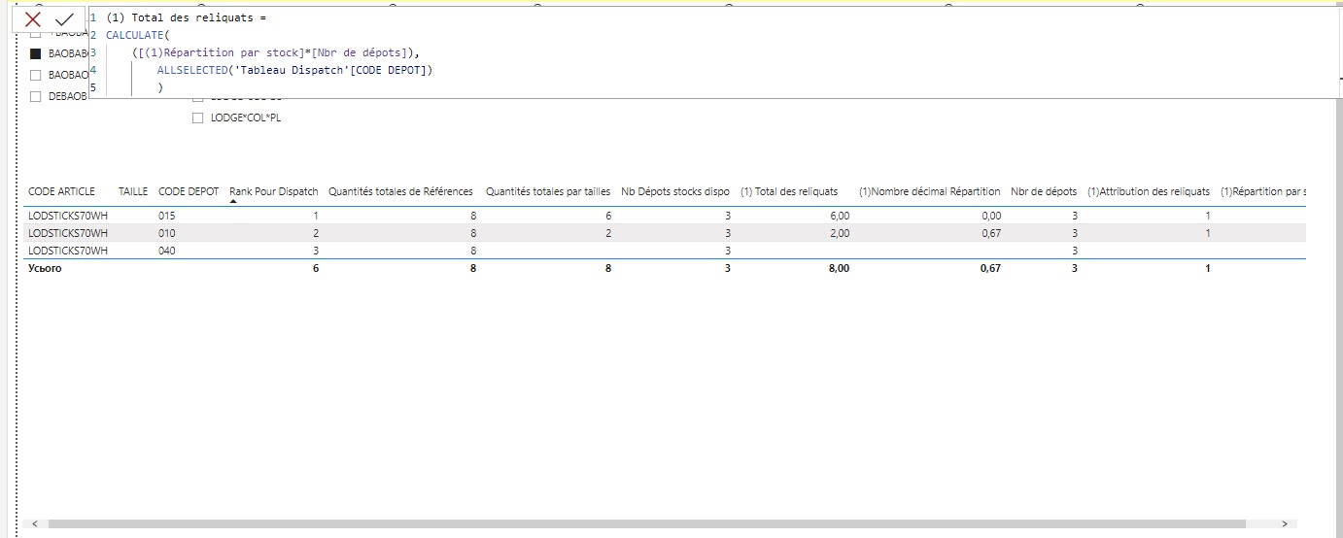This screenshot has height=538, width=1343.
Task: Click the rank value 3 in the depot 040 row
Action: [x=316, y=251]
